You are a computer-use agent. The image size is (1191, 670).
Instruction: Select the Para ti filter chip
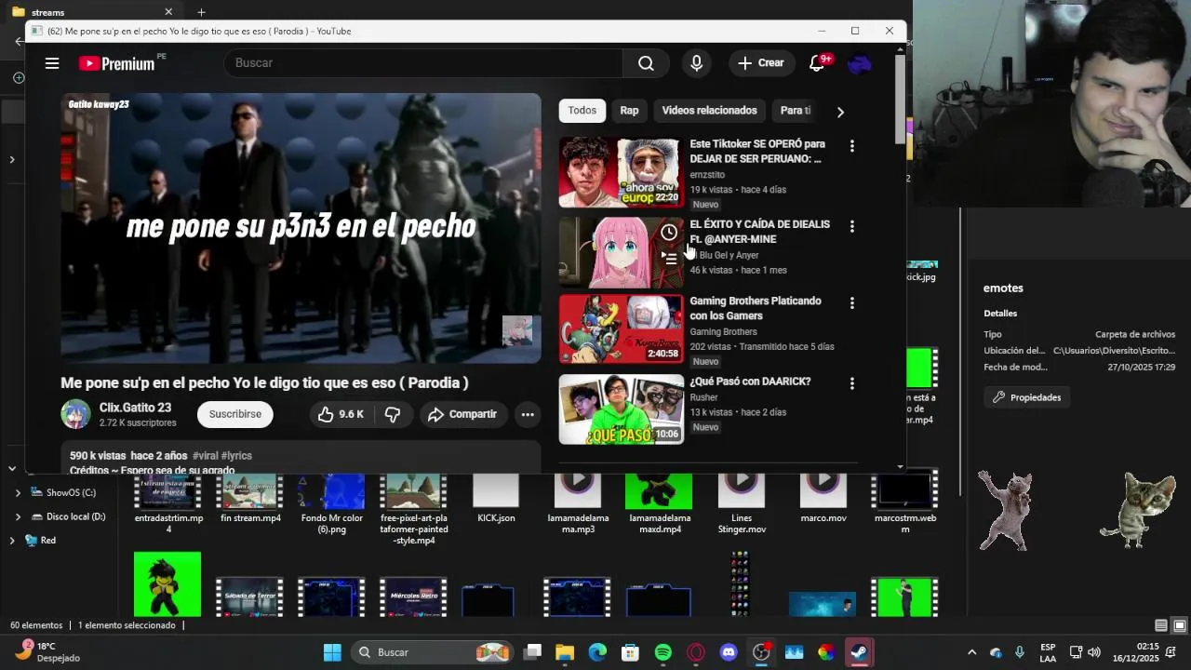[x=796, y=111]
